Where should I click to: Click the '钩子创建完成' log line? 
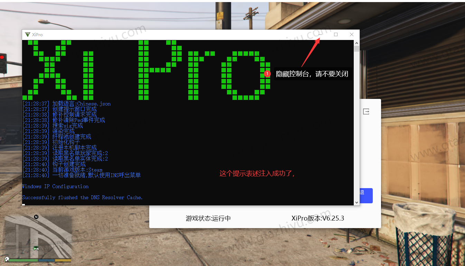tap(54, 164)
